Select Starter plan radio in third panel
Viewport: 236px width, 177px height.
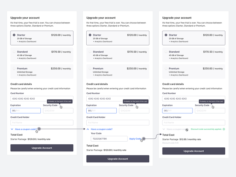[x=166, y=35]
